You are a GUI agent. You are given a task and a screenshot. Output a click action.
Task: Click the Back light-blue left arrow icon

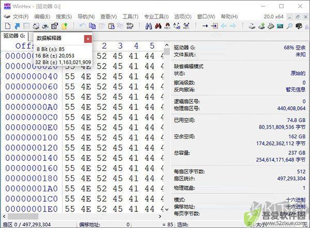coord(224,26)
